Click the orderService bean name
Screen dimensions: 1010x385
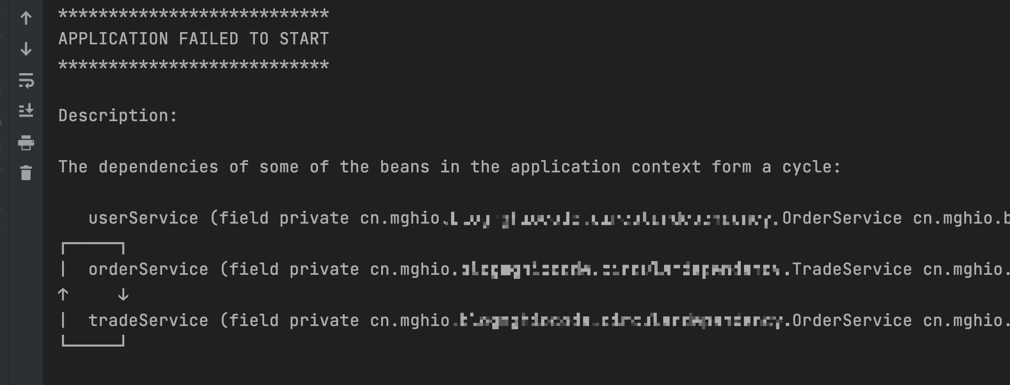149,269
